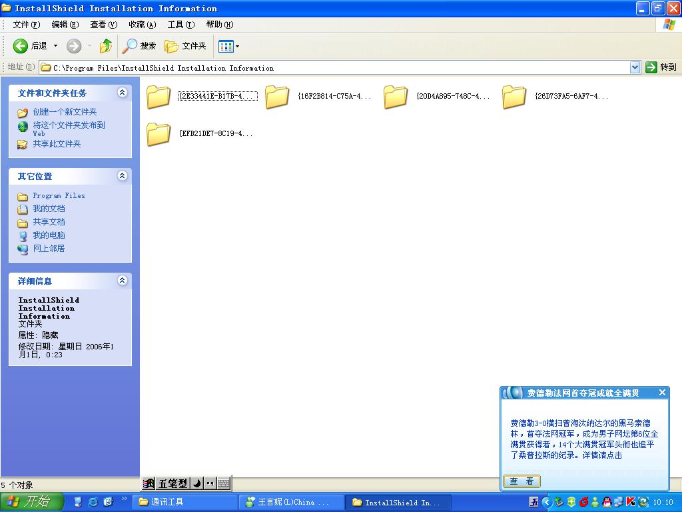Image resolution: width=682 pixels, height=512 pixels.
Task: Click the news popup article text
Action: 584,439
